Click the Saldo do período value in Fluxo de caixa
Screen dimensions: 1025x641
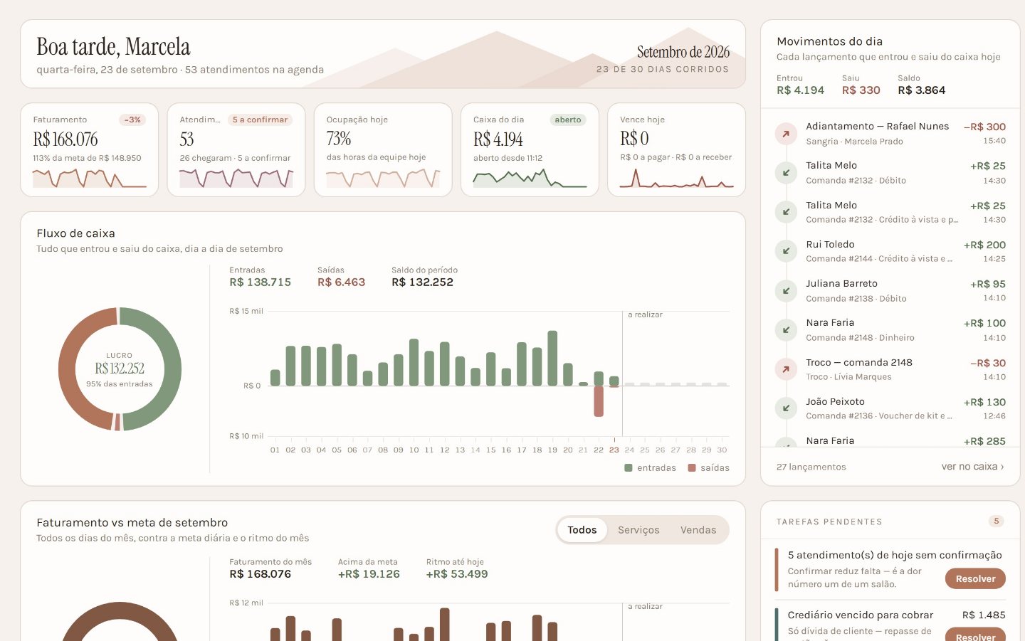coord(422,282)
